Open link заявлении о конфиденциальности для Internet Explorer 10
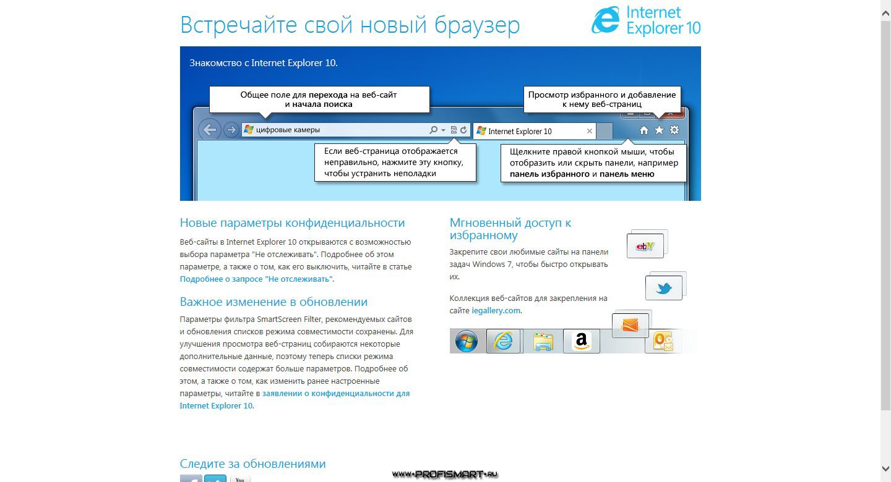The image size is (891, 482). tap(295, 399)
